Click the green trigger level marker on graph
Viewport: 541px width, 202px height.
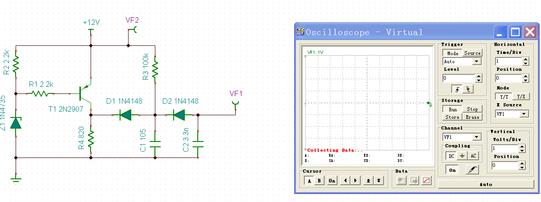tap(430, 104)
